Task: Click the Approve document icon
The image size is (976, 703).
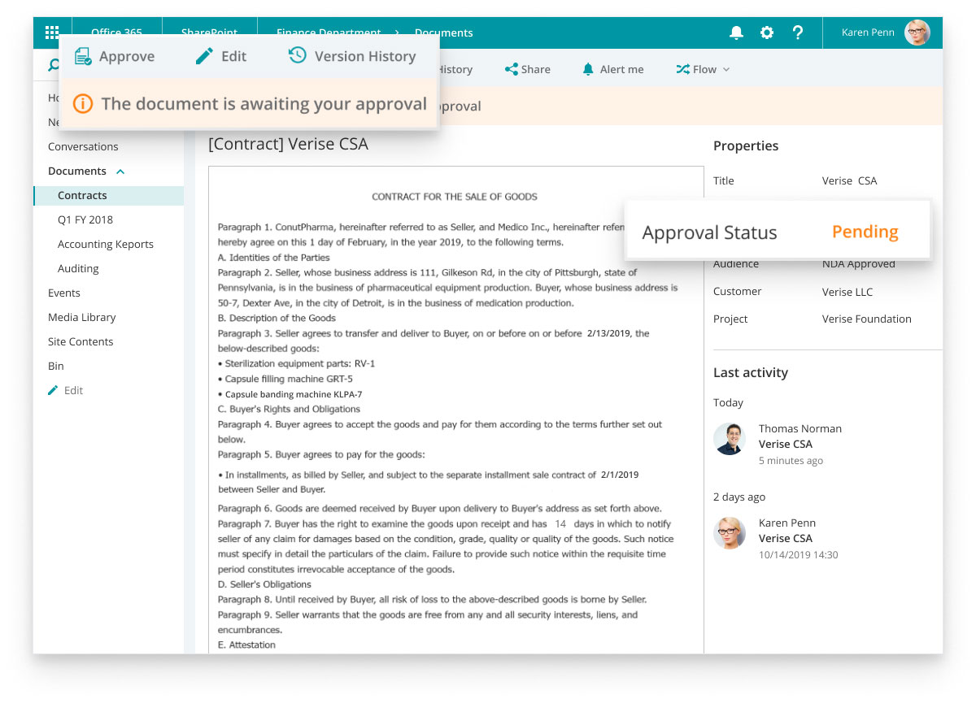Action: [82, 56]
